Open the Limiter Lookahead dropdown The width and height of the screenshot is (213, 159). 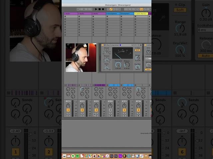148,59
